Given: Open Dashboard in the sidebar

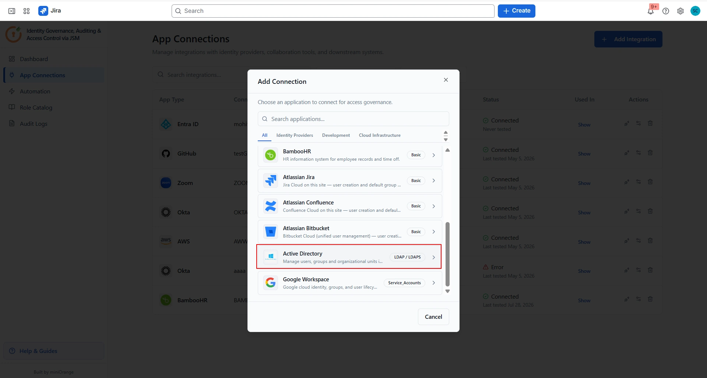Looking at the screenshot, I should [54, 59].
